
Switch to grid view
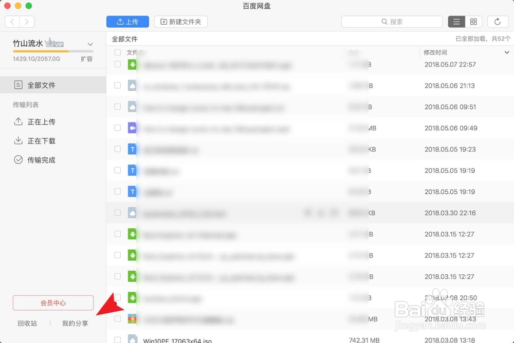pyautogui.click(x=473, y=22)
